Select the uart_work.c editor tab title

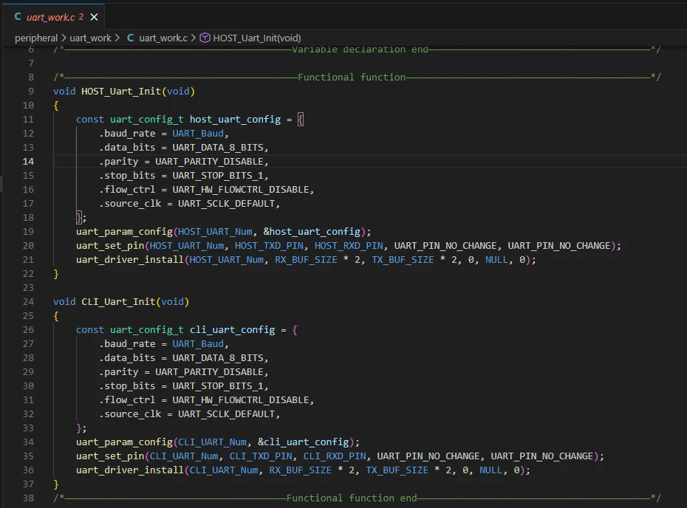[50, 16]
